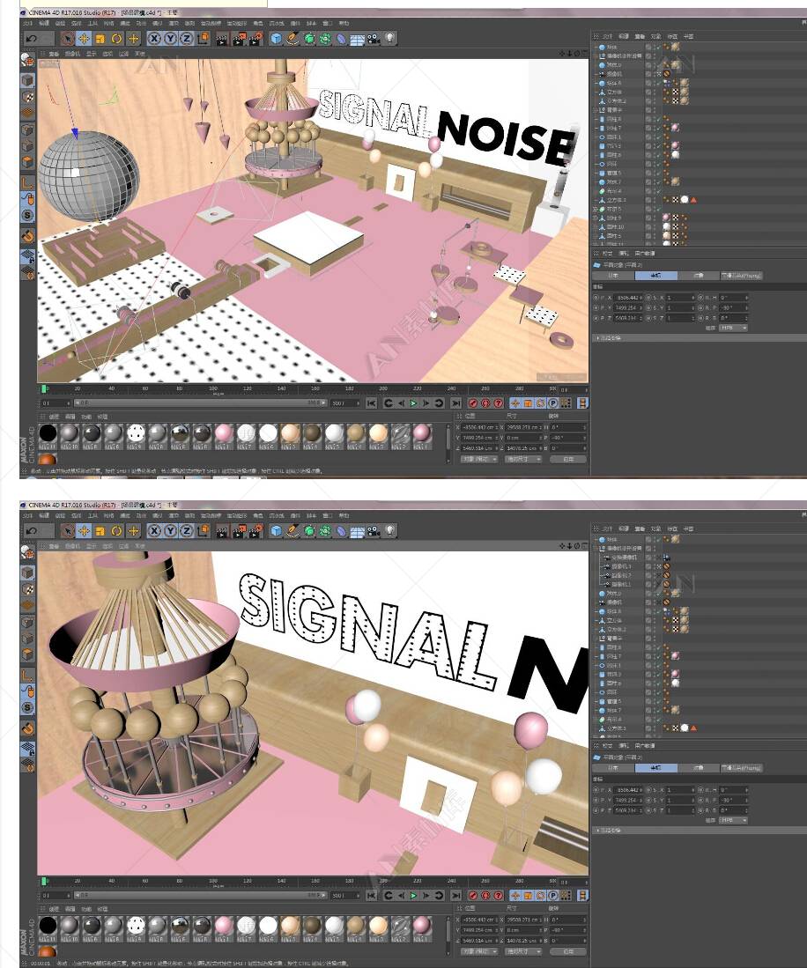Choose the Move tool in the upper window toolbar

(84, 38)
